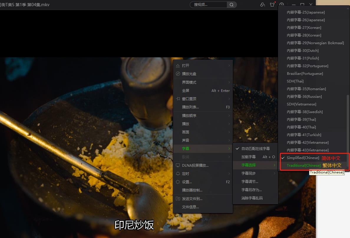
Task: Choose 加载字幕 Alt+O entry
Action: click(255, 157)
